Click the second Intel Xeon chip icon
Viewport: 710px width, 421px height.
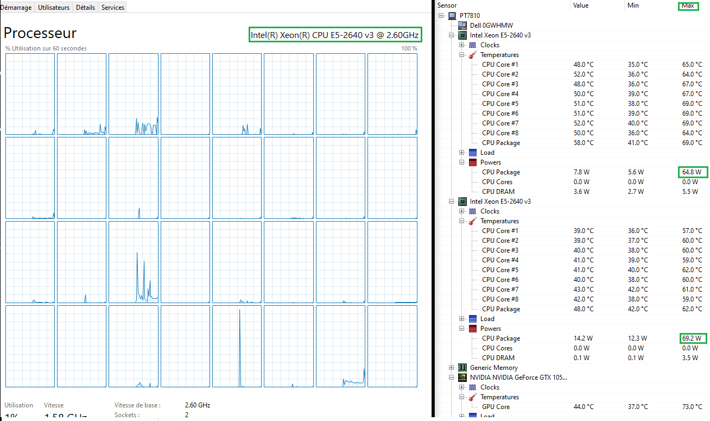click(462, 202)
